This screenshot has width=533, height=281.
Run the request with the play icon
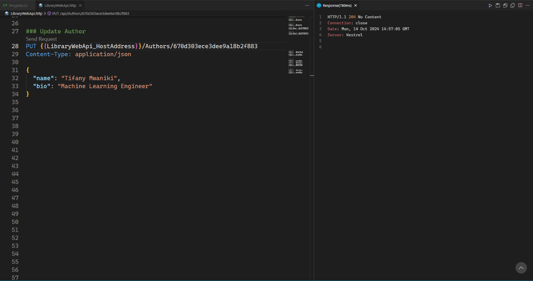tap(490, 5)
